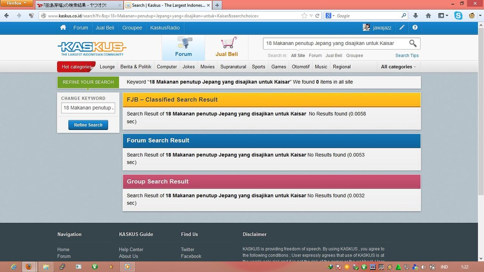
Task: Restrict search to Jual Beli option
Action: point(334,56)
